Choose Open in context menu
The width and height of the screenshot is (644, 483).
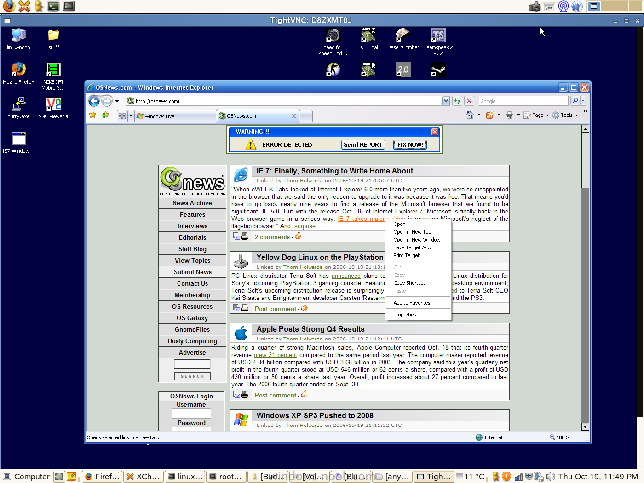coord(418,224)
